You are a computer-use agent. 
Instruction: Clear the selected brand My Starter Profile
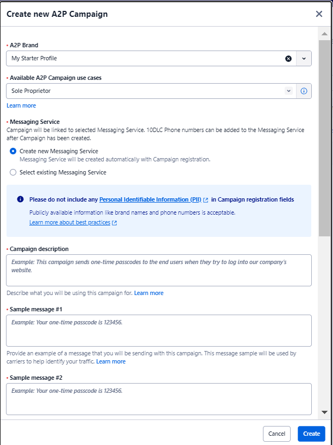click(288, 58)
